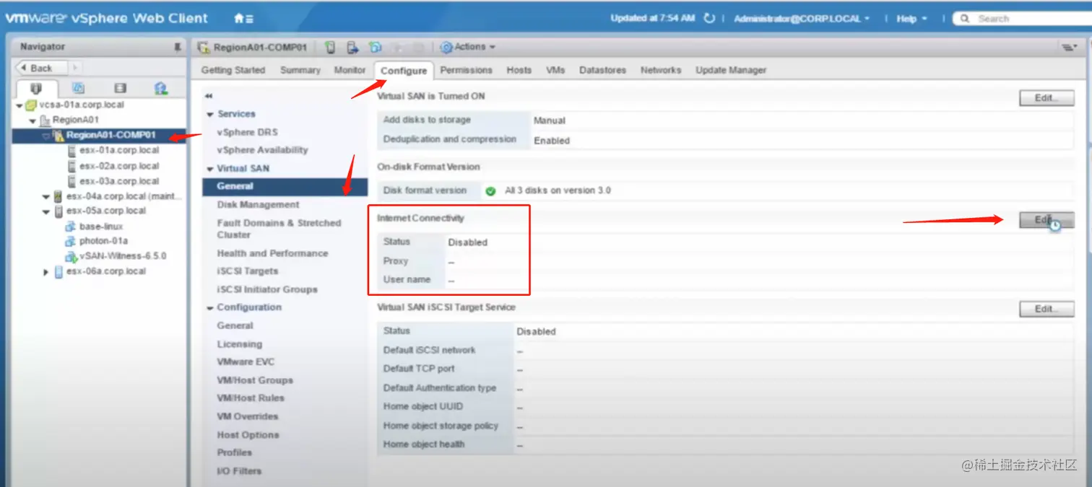Click Edit for Virtual SAN iSCSI Target Service
Screen dimensions: 1092x487
point(1046,309)
